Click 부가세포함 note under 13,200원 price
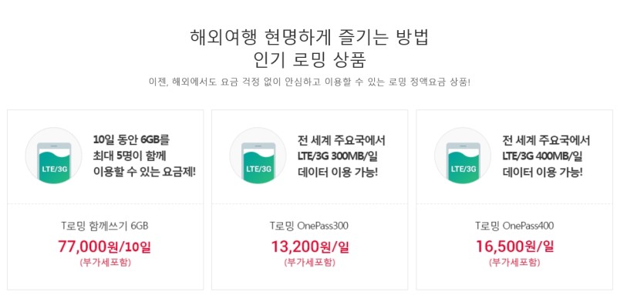This screenshot has height=295, width=617. [310, 263]
